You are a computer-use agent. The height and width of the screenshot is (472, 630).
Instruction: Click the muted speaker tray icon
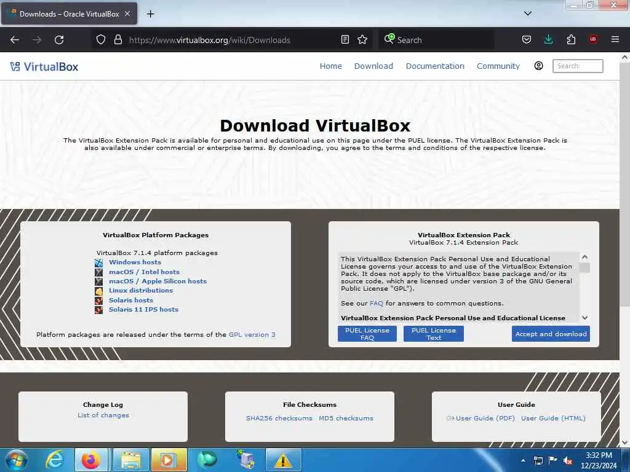(568, 461)
